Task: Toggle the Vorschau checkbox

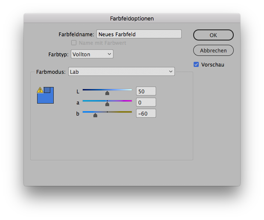Action: click(196, 64)
